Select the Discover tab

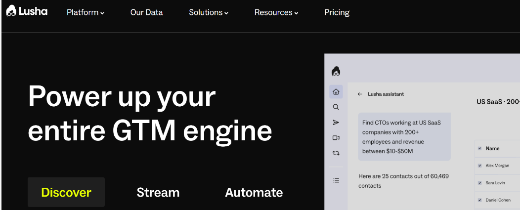coord(66,192)
